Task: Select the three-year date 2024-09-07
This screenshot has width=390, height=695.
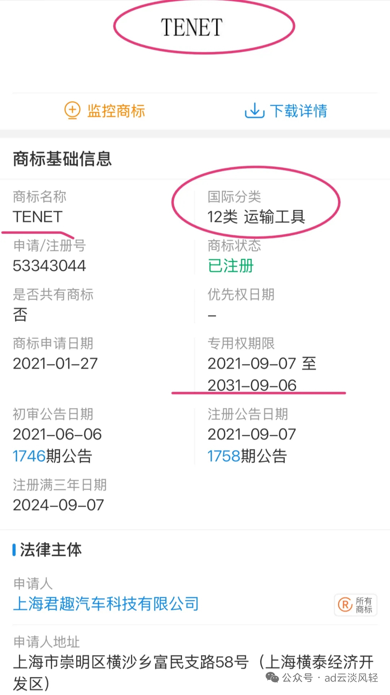Action: [x=58, y=505]
